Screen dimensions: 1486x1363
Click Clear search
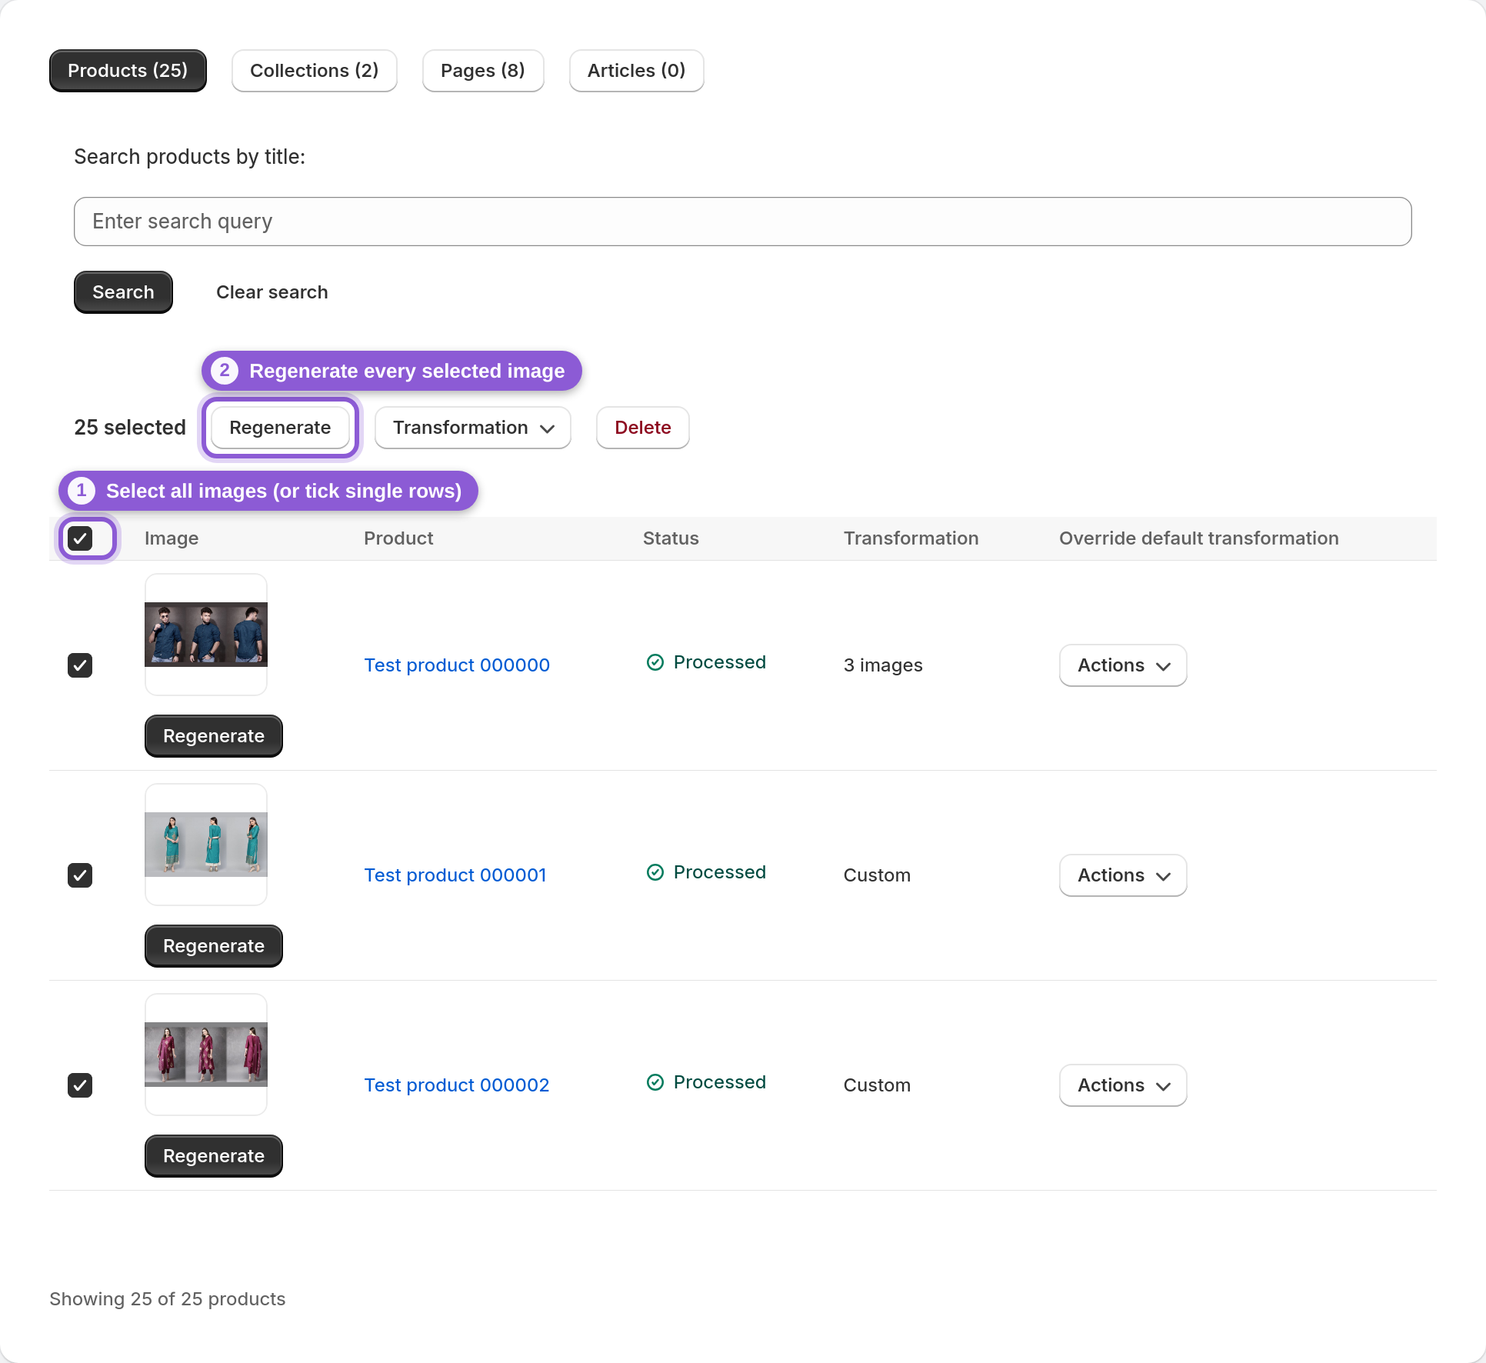tap(272, 292)
